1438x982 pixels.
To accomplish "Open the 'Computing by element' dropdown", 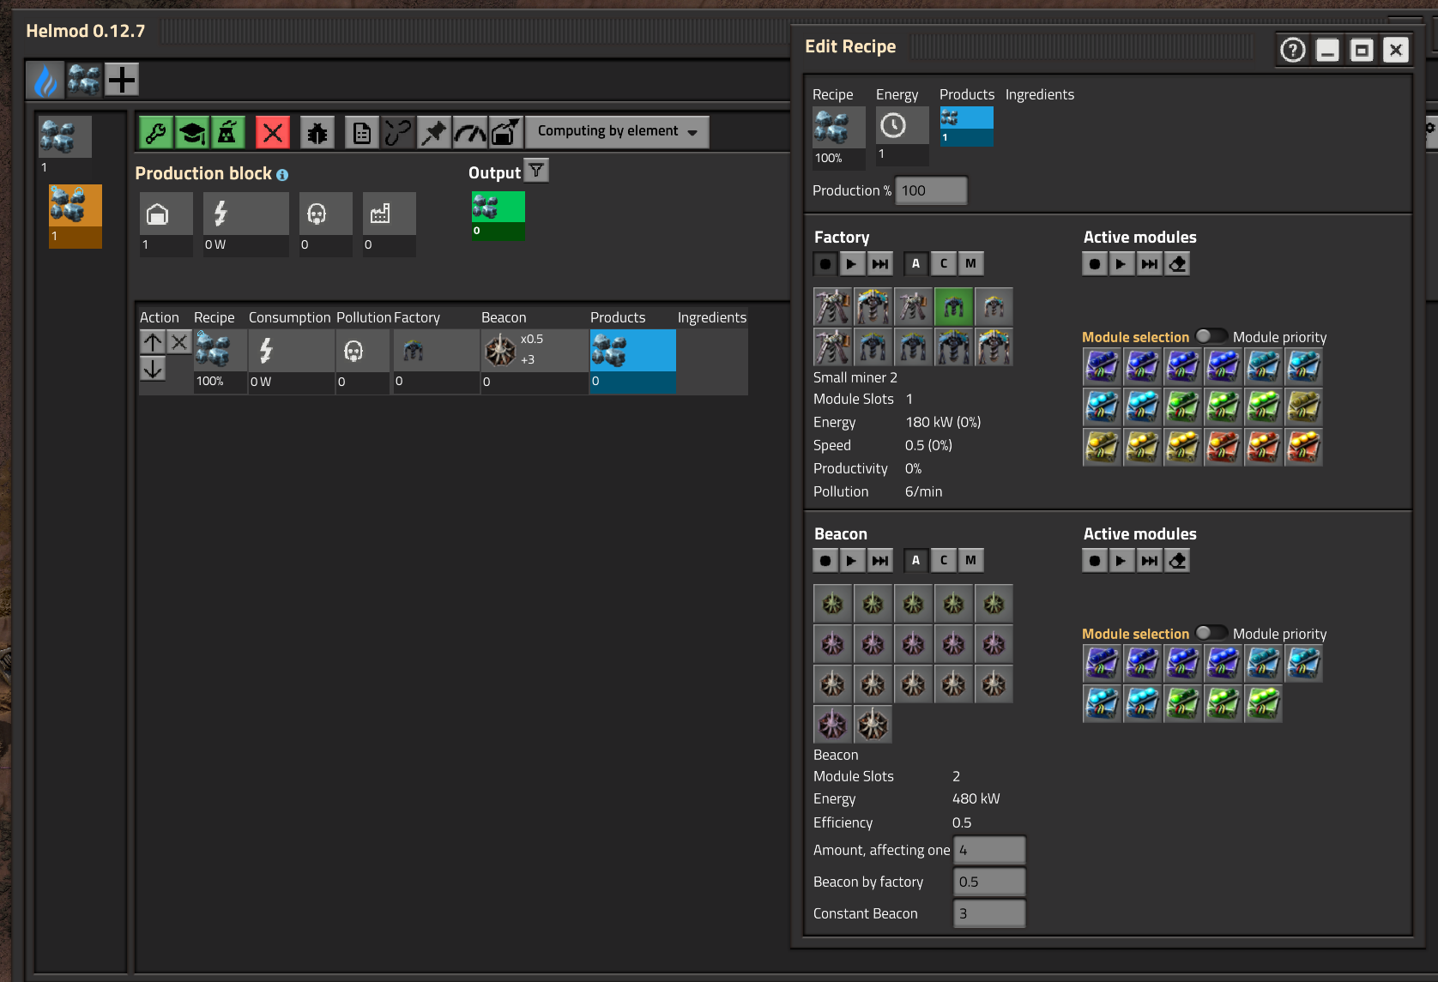I will (617, 131).
